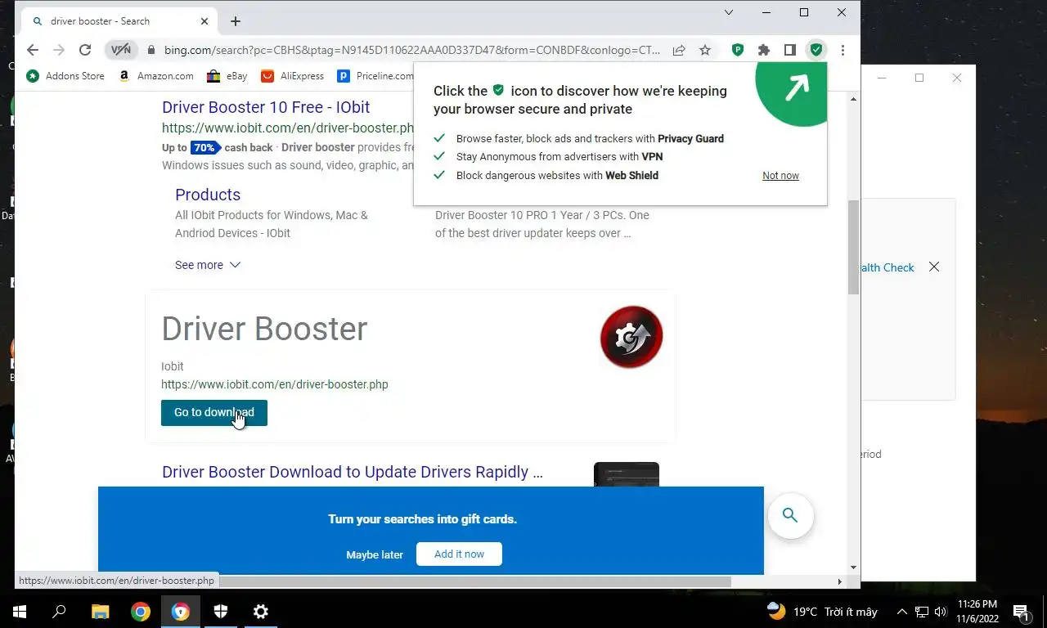Toggle the VPN badge in address bar
Image resolution: width=1047 pixels, height=628 pixels.
121,50
